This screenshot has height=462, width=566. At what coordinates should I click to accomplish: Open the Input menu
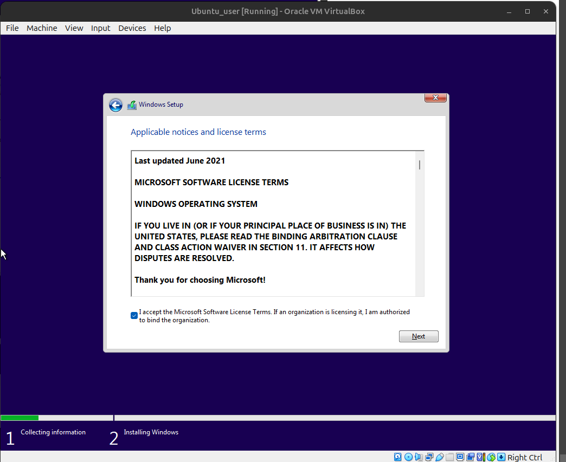[100, 28]
